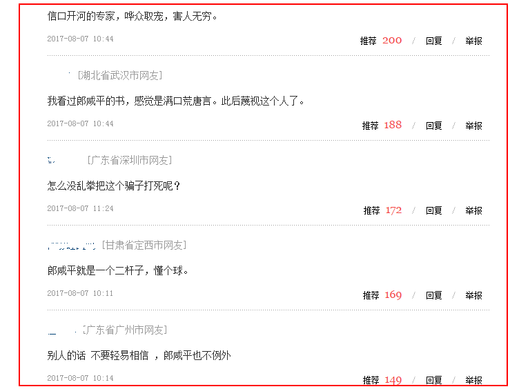Reply to the Guangzhou user's comment
Image resolution: width=510 pixels, height=389 pixels.
pyautogui.click(x=433, y=380)
